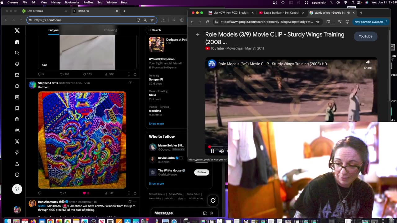The height and width of the screenshot is (223, 397).
Task: Open Messages envelope in X sidebar
Action: click(x=17, y=75)
